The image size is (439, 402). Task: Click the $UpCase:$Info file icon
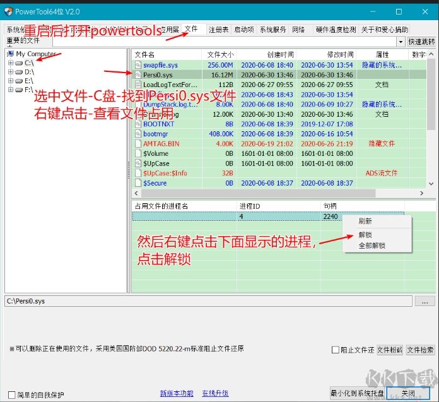(138, 173)
